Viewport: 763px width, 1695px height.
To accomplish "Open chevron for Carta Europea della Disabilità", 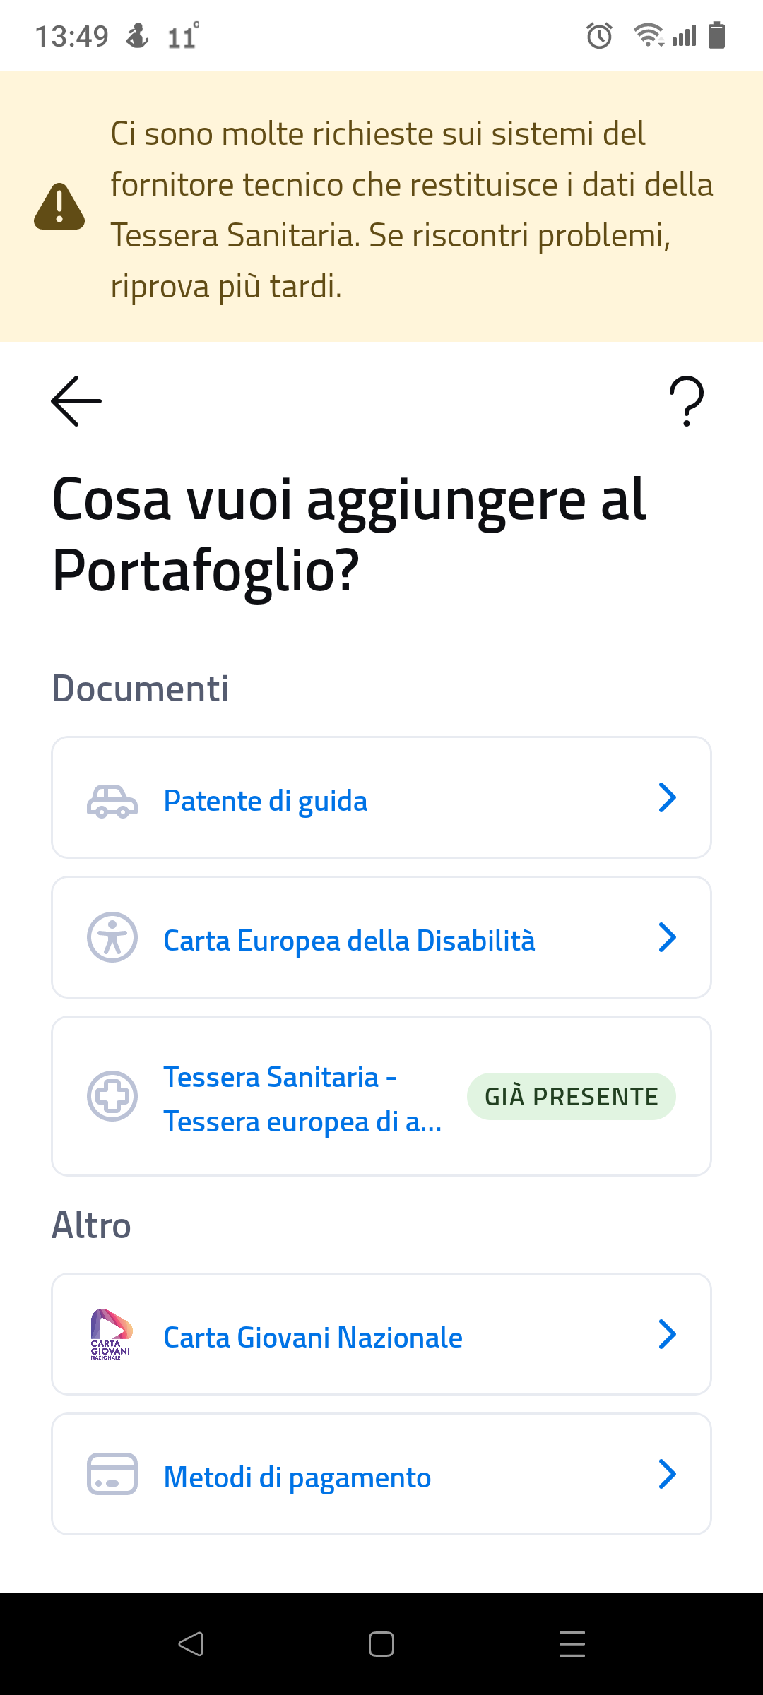I will [667, 938].
